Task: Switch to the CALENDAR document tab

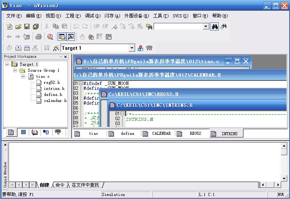Action: click(x=158, y=134)
